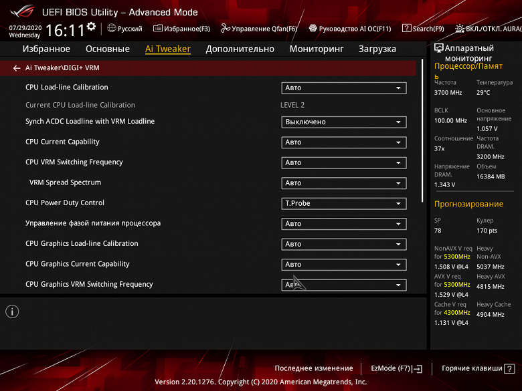Open CPU Graphics VRM Switching Frequency dropdown
Viewport: 522px width, 391px height.
[344, 285]
